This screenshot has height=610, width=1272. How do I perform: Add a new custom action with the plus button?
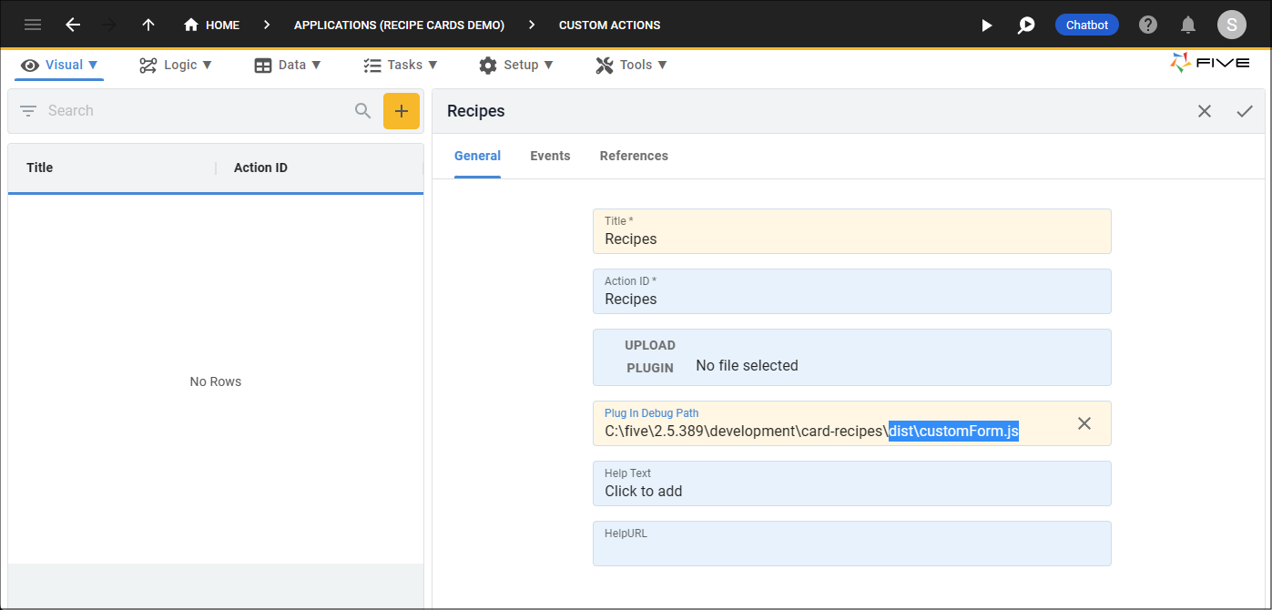[402, 111]
